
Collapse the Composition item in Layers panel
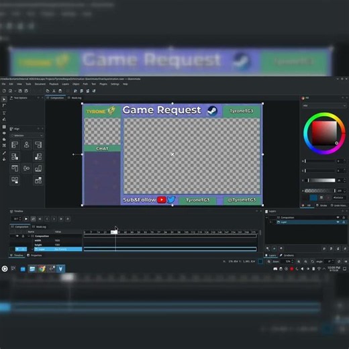tap(266, 217)
